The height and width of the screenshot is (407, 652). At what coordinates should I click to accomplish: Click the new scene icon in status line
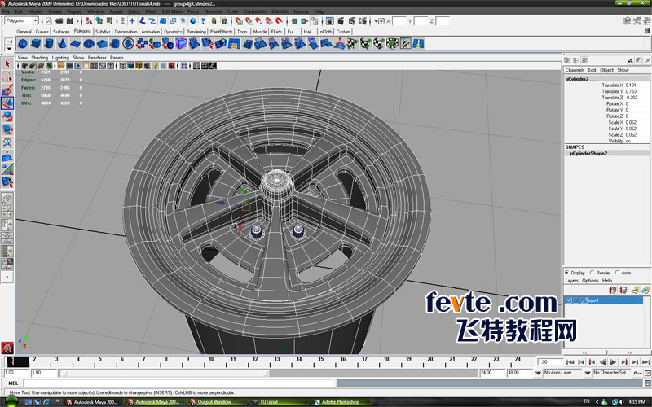(49, 21)
